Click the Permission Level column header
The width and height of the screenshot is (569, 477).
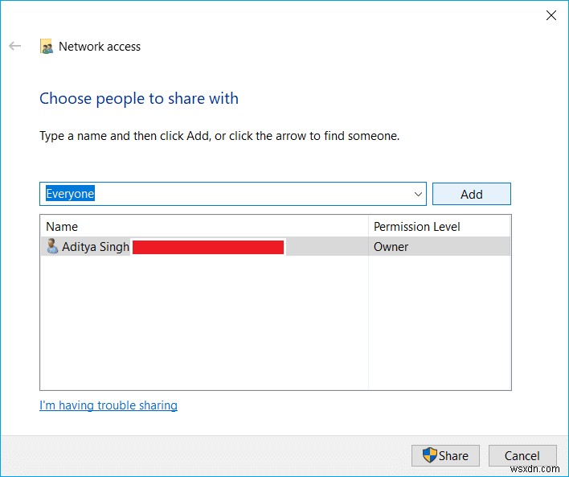pyautogui.click(x=439, y=226)
